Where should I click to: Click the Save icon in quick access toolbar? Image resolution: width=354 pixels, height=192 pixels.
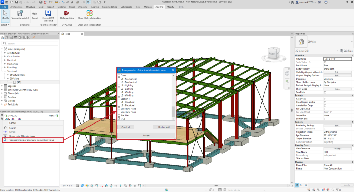coord(16,2)
